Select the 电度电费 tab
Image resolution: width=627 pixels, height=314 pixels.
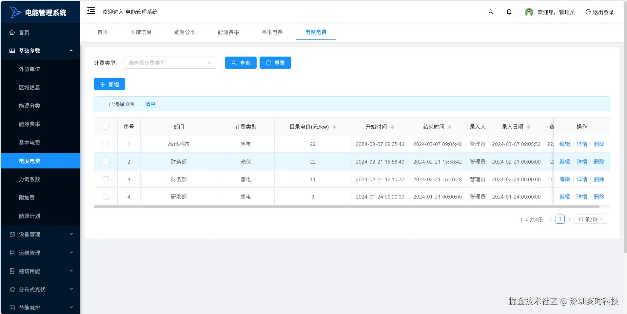coord(316,32)
